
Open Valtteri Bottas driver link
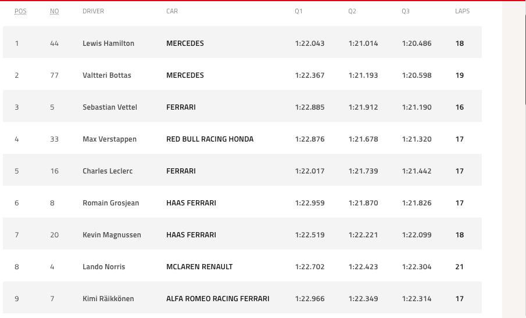tap(107, 75)
